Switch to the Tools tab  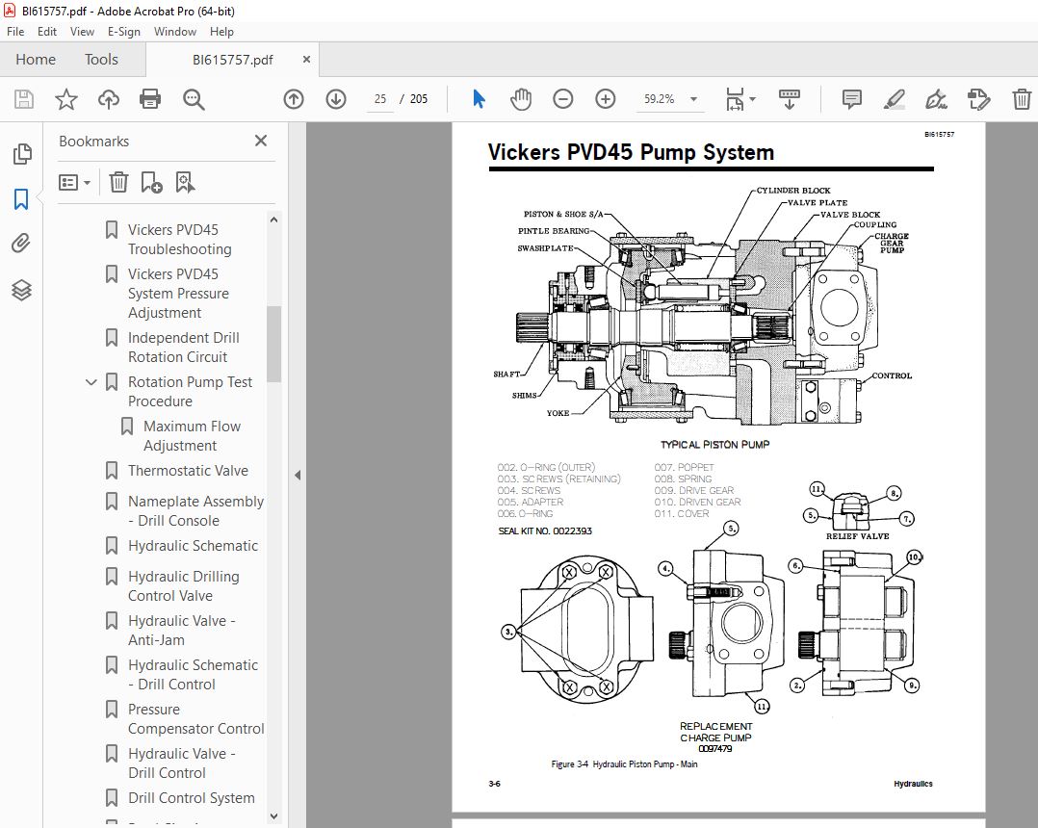[101, 59]
